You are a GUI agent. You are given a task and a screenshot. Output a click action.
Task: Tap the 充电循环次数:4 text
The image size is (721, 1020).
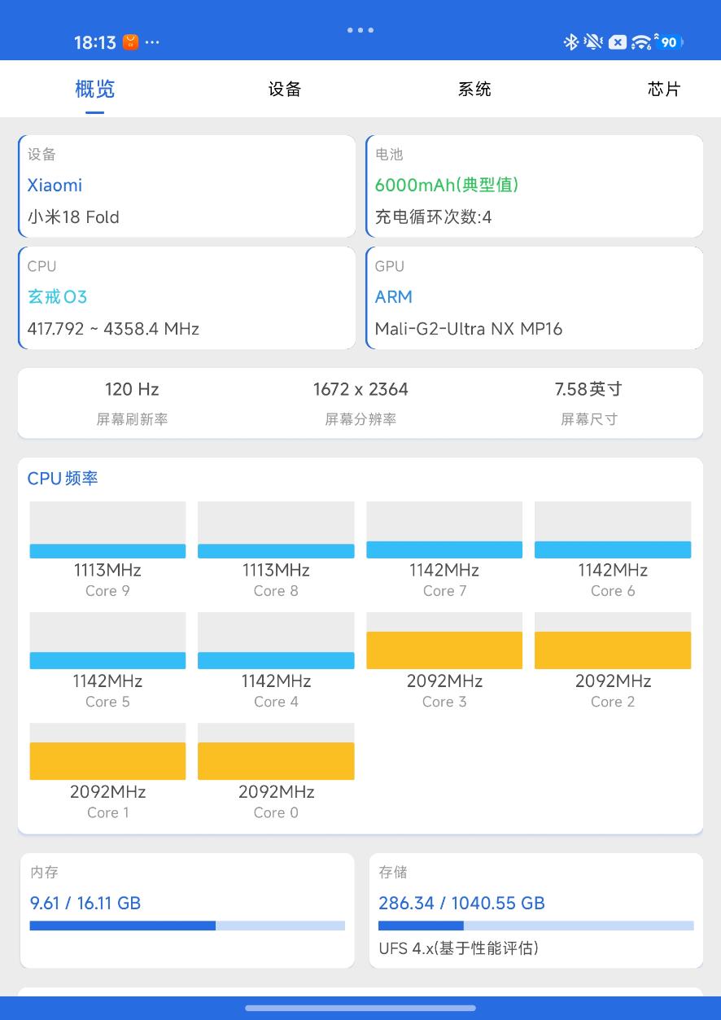coord(433,217)
